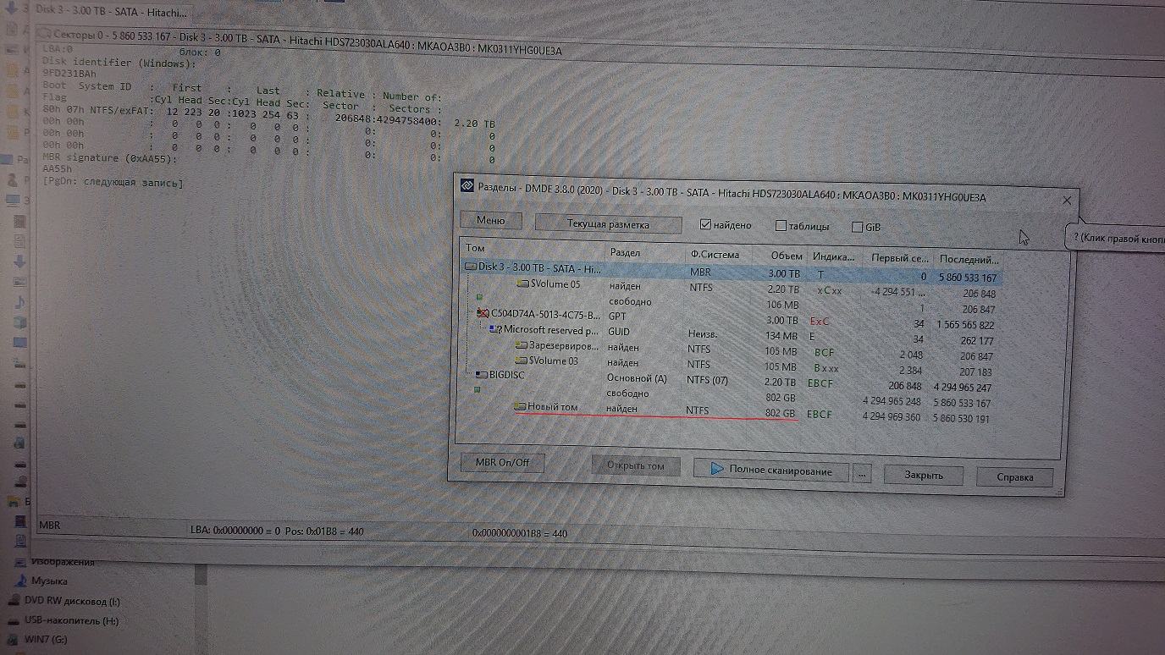
Task: Click the USB-накопитель drive icon in Explorer
Action: 14,620
